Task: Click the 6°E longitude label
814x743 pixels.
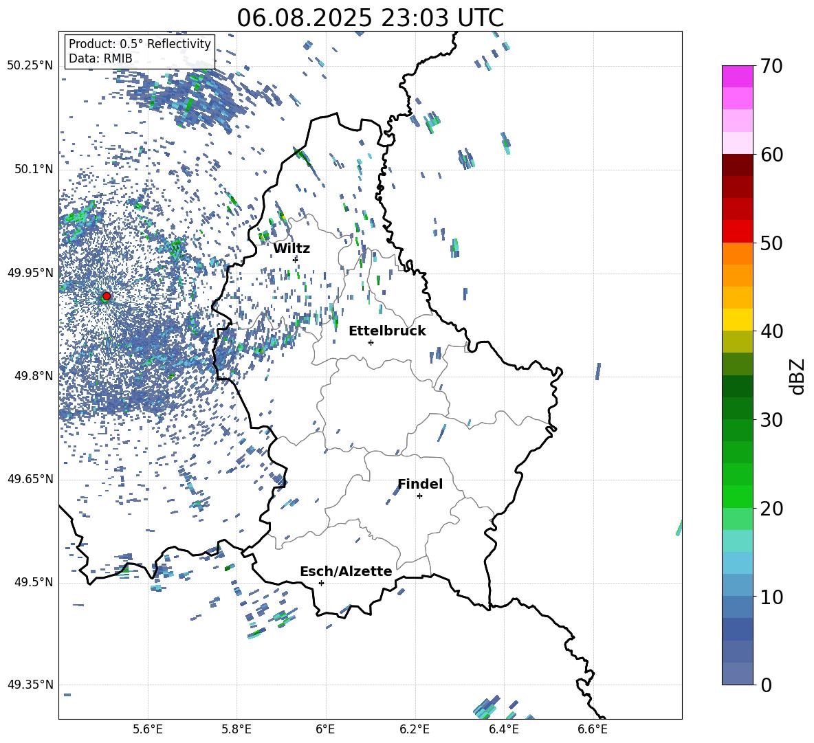Action: [325, 729]
